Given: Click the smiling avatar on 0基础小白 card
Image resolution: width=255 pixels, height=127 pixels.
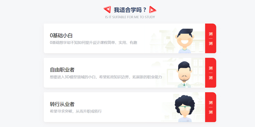Looking at the screenshot, I should pyautogui.click(x=185, y=41).
